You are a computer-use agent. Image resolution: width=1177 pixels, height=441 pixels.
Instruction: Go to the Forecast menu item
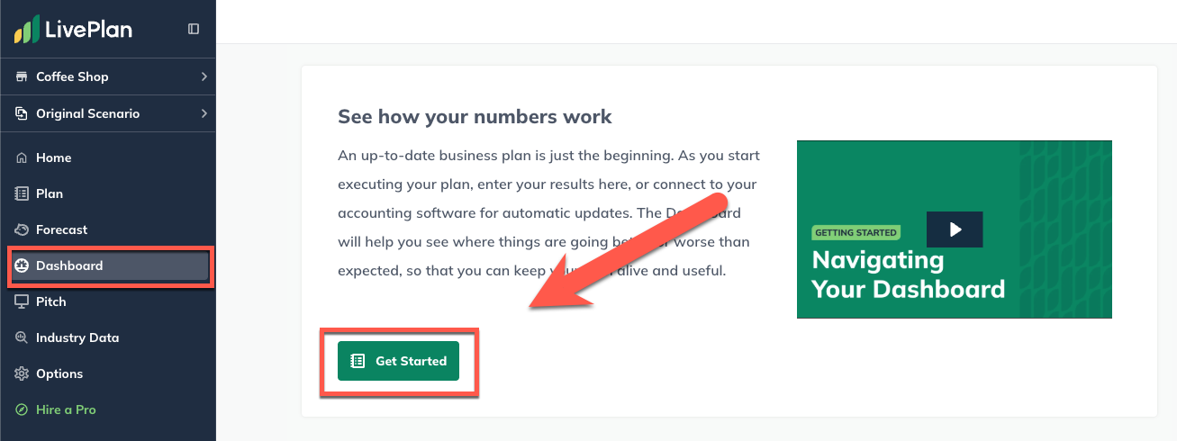108,229
